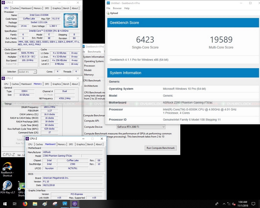Launch Firefox from the taskbar

[x=25, y=204]
